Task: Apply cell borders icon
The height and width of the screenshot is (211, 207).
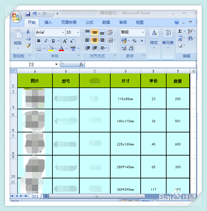Action: [39, 48]
